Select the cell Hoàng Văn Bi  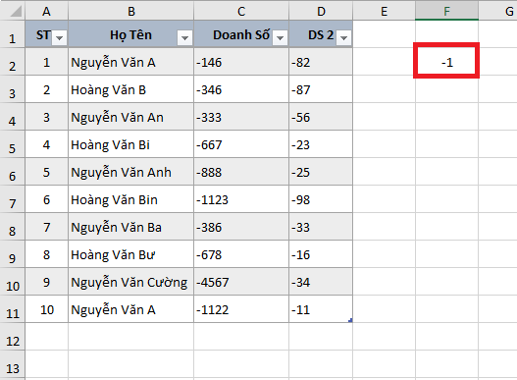130,144
